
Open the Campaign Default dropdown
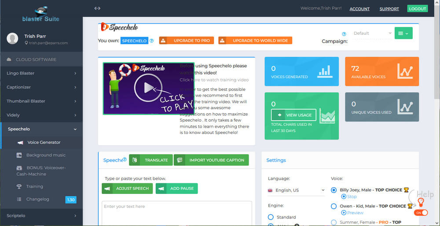372,33
